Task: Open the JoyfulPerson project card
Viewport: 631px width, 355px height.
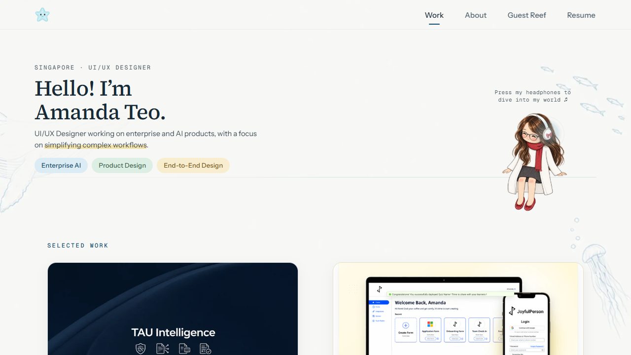Action: pos(458,309)
